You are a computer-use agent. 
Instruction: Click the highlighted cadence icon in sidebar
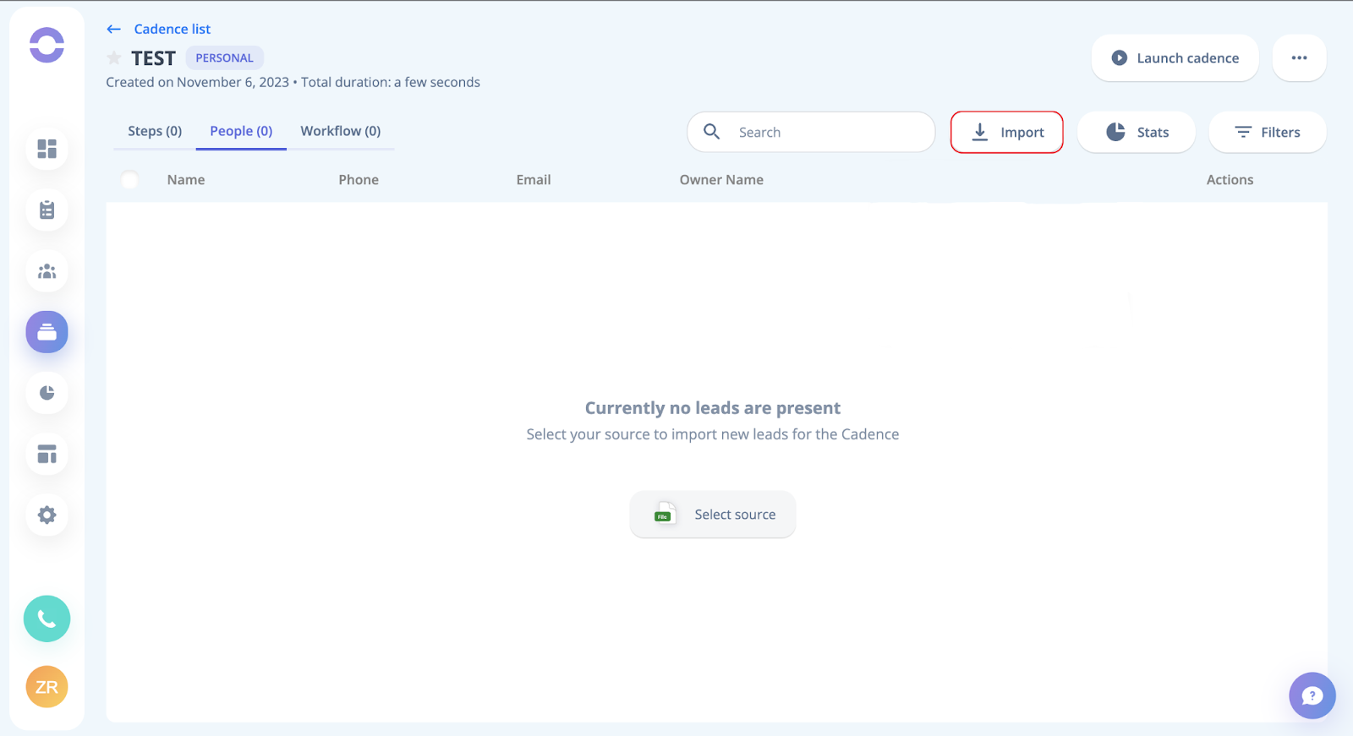pyautogui.click(x=47, y=332)
